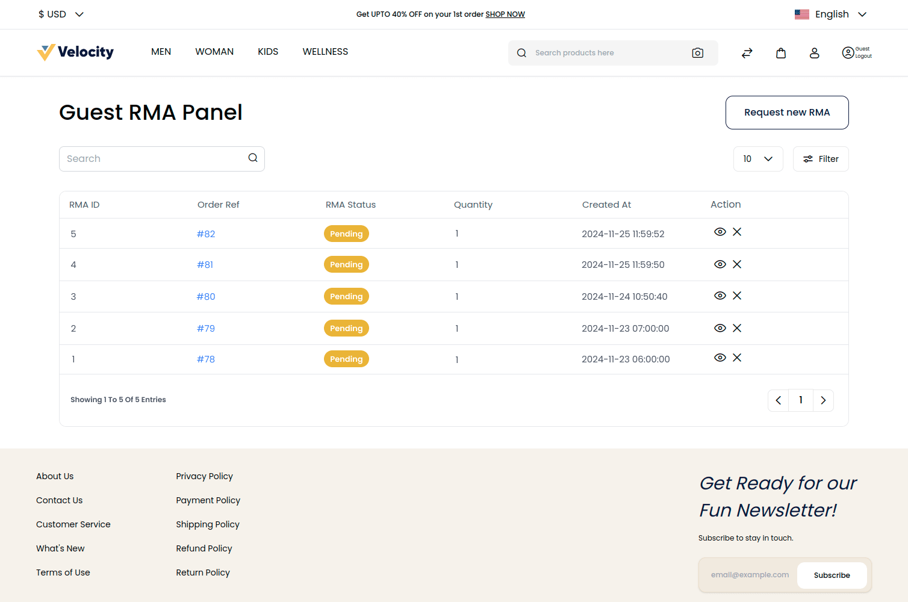
Task: View RMA 5 details with eye icon
Action: pos(720,232)
